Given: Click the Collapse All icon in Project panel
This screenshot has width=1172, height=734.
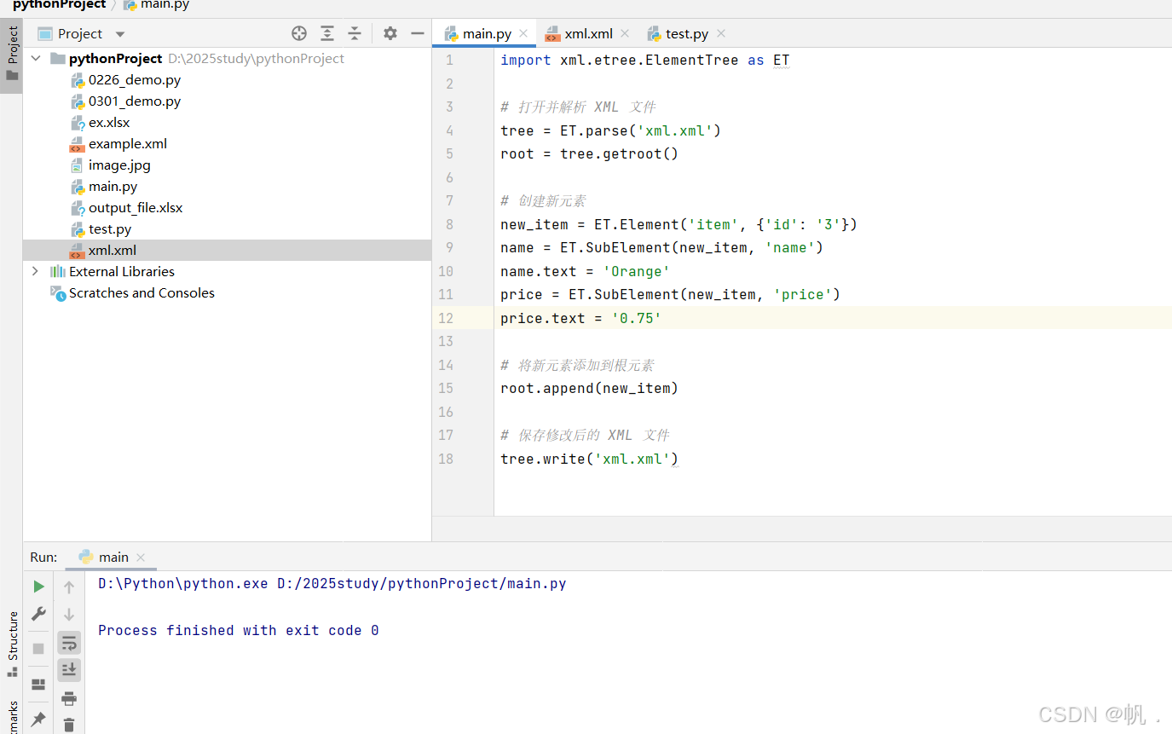Looking at the screenshot, I should 355,33.
